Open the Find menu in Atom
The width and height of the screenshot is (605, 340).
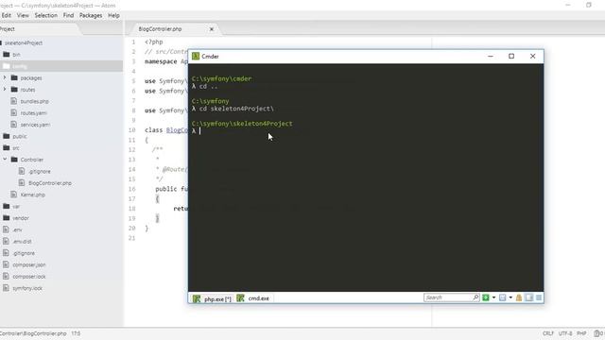click(x=68, y=15)
